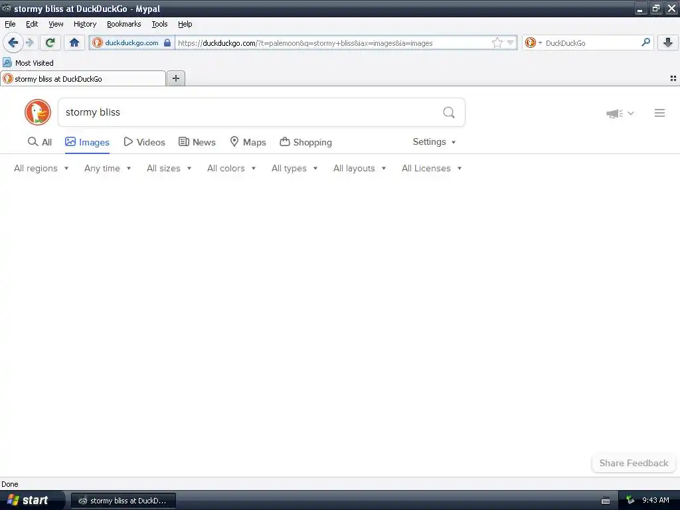
Task: Show the list all tabs button
Action: coord(673,78)
